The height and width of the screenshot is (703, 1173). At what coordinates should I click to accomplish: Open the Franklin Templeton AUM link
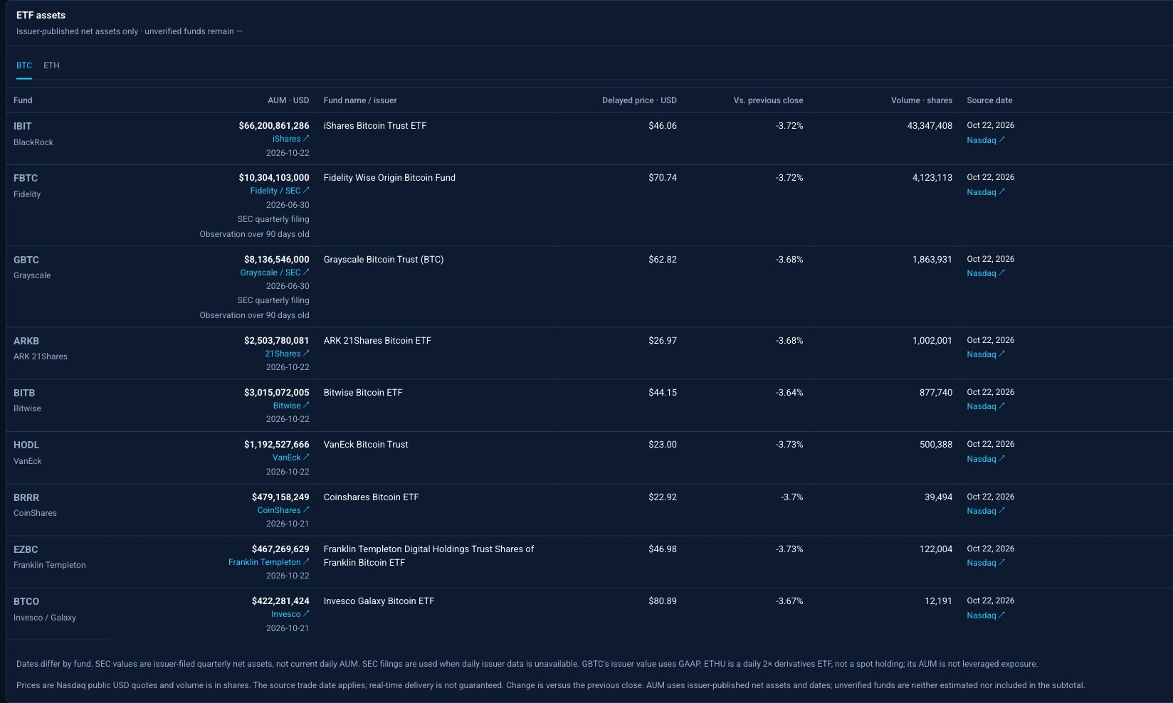(269, 562)
